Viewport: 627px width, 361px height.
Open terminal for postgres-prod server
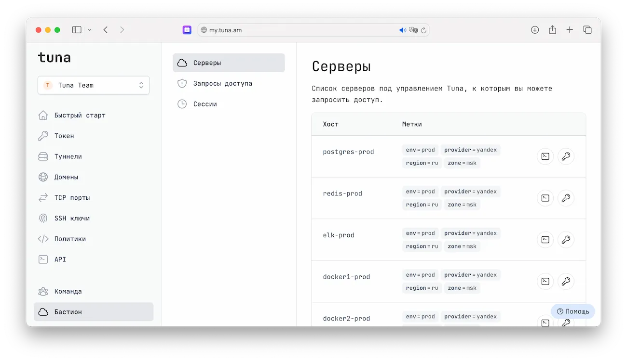(x=545, y=156)
